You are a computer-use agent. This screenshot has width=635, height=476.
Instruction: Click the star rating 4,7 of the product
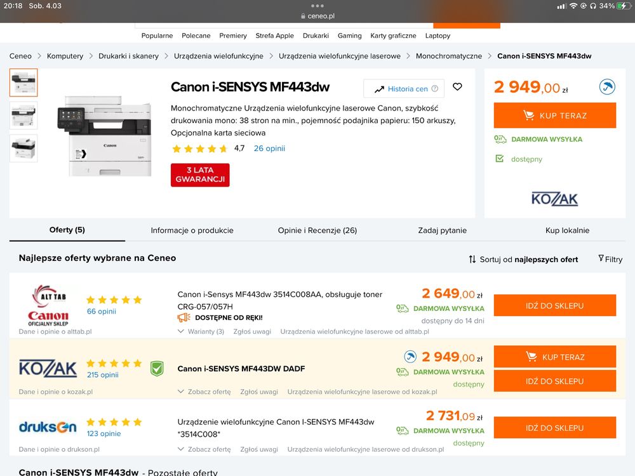(208, 149)
